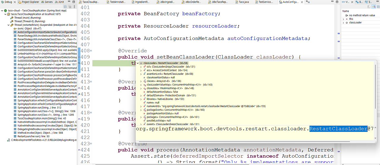Switch to the Breakpoints view tab
The image size is (380, 165).
click(x=359, y=2)
